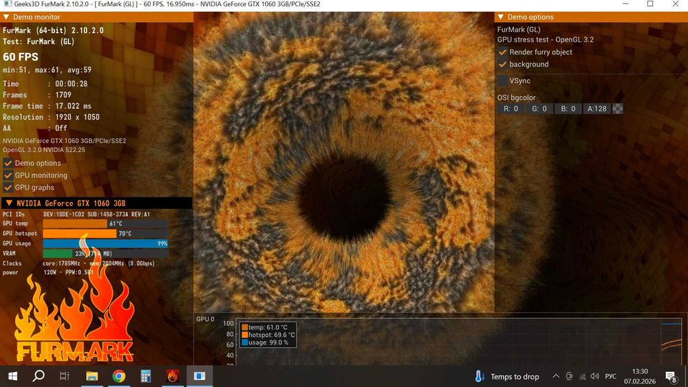Switch to FurMark flame taskbar icon

click(x=173, y=376)
